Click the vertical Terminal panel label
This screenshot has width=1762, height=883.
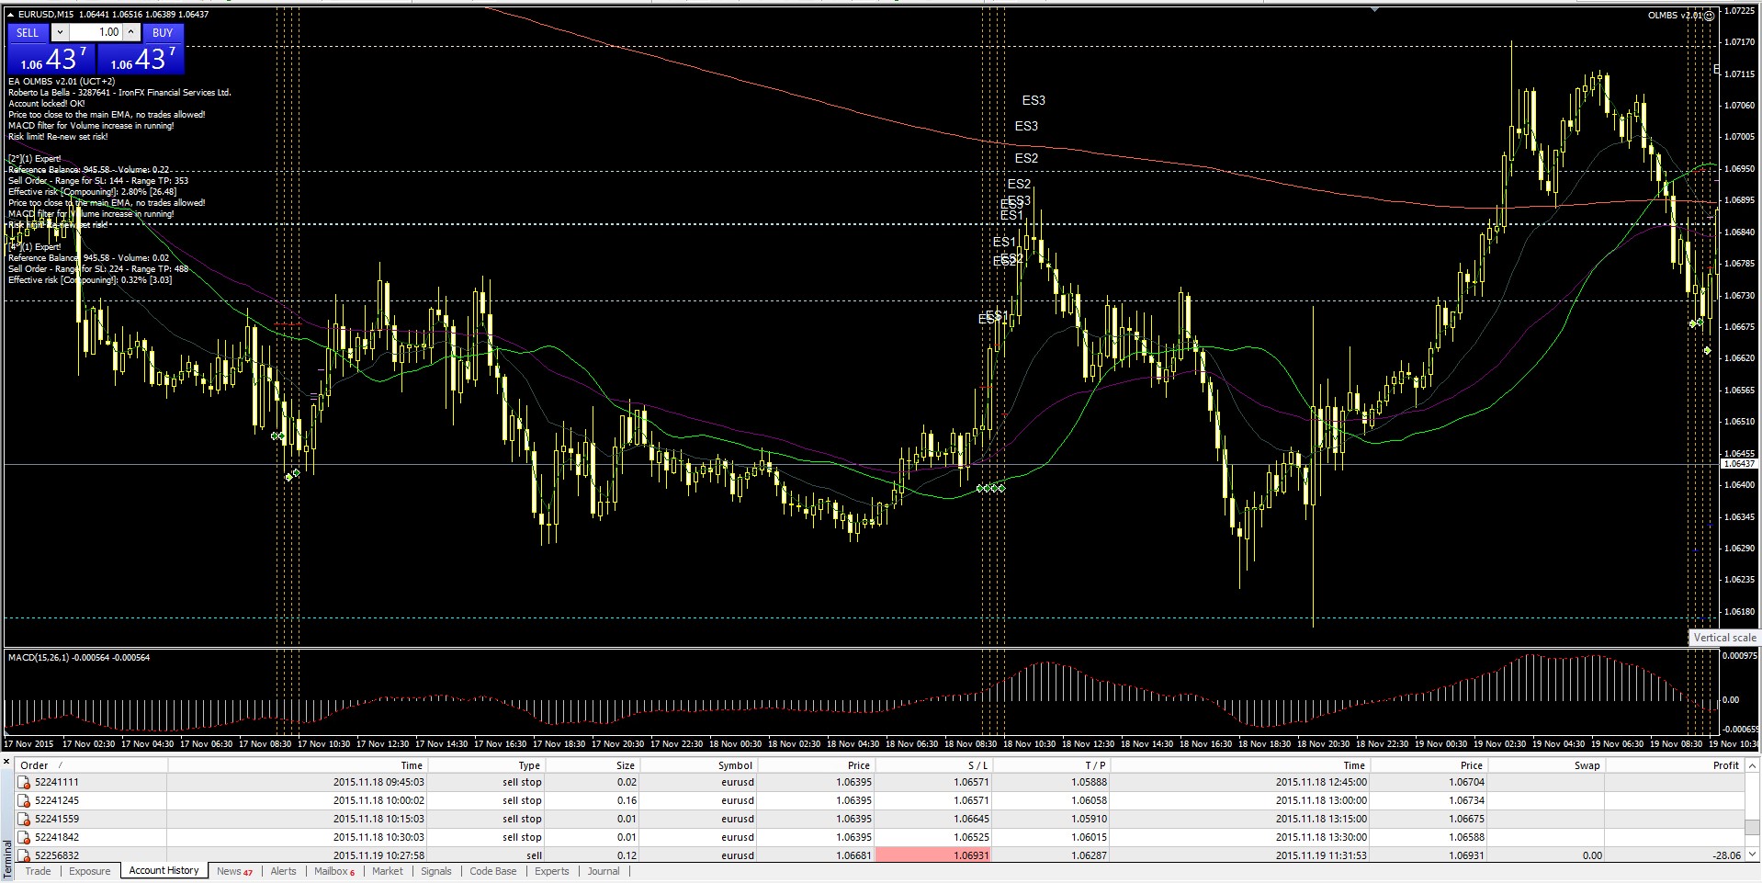[x=7, y=859]
